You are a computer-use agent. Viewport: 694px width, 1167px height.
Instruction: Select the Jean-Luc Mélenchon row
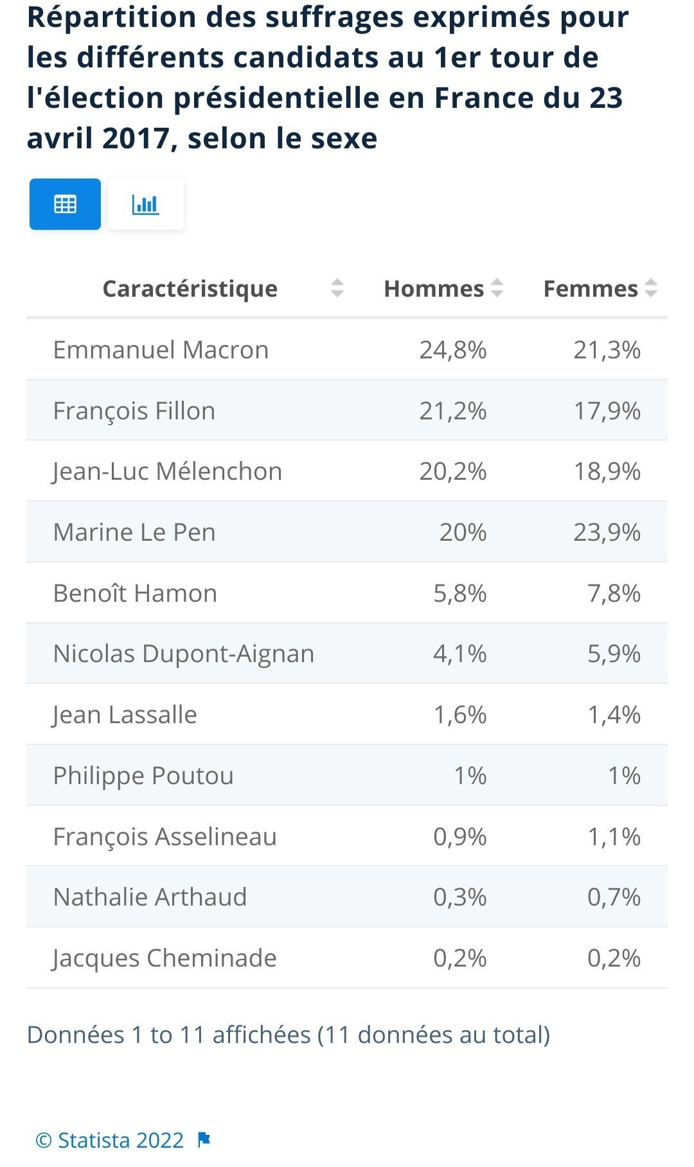[x=347, y=471]
